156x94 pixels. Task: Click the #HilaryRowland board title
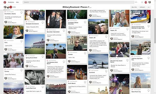(77, 7)
